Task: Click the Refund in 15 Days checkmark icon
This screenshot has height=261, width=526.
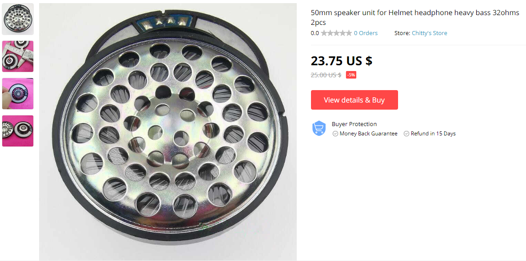Action: click(x=406, y=134)
